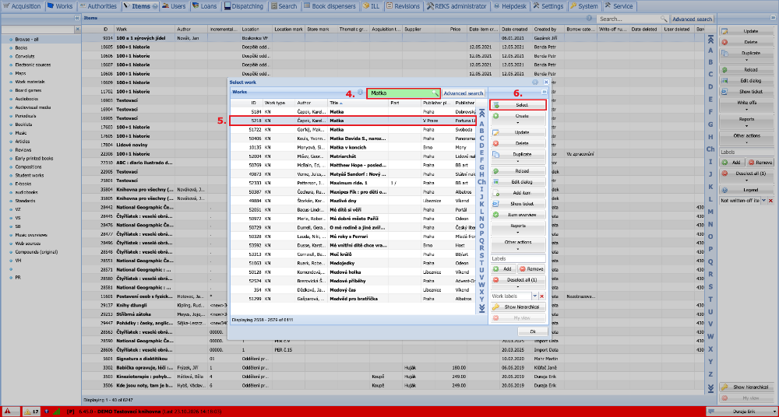
Task: Click help icon in Select work title bar
Action: coord(536,82)
